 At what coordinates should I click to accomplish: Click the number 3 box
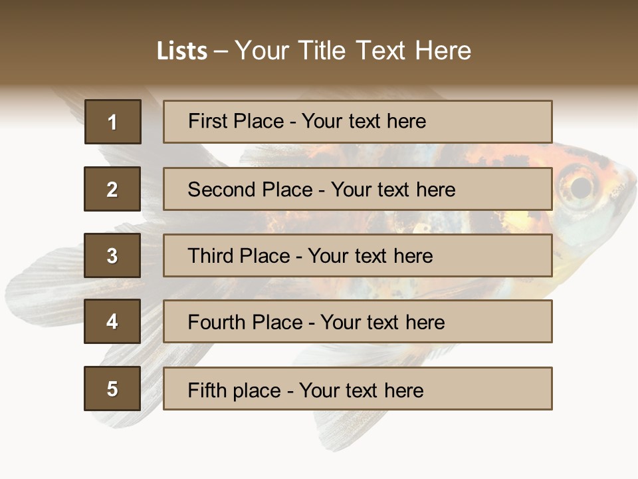point(112,255)
